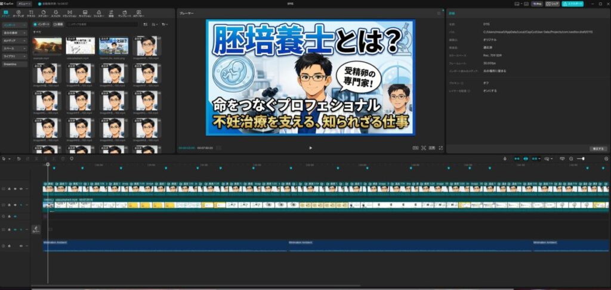This screenshot has width=611, height=290.
Task: Open the selection tool dropdown in timeline toolbar
Action: coord(8,158)
